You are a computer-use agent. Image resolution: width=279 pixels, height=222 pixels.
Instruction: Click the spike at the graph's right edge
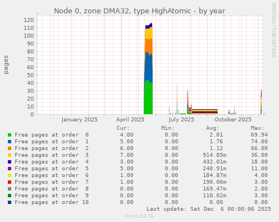(x=261, y=102)
